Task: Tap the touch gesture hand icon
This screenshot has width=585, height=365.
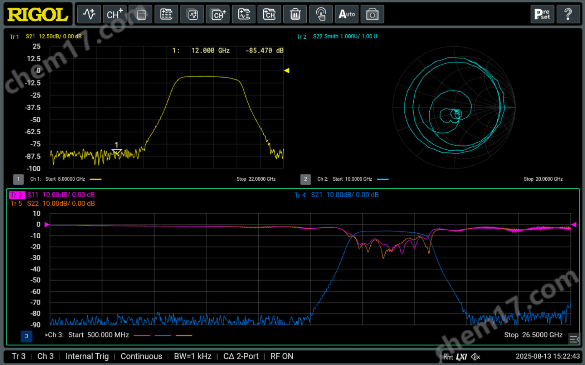Action: (320, 14)
